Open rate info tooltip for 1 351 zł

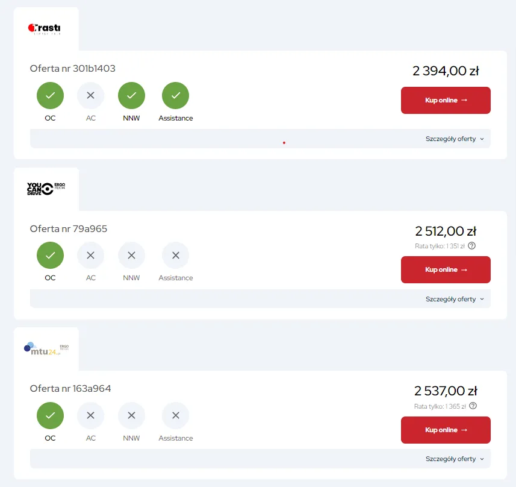[x=471, y=246]
